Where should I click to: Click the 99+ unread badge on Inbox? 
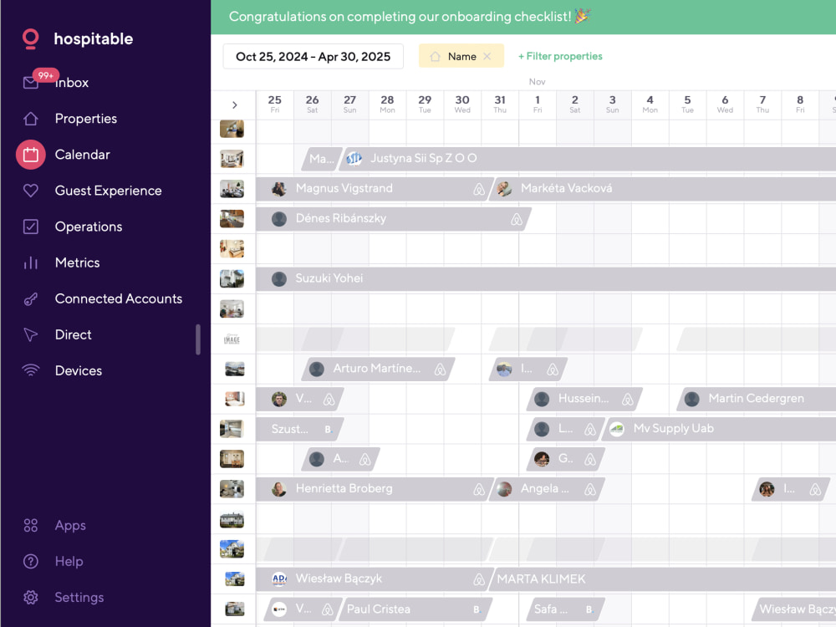pos(45,75)
